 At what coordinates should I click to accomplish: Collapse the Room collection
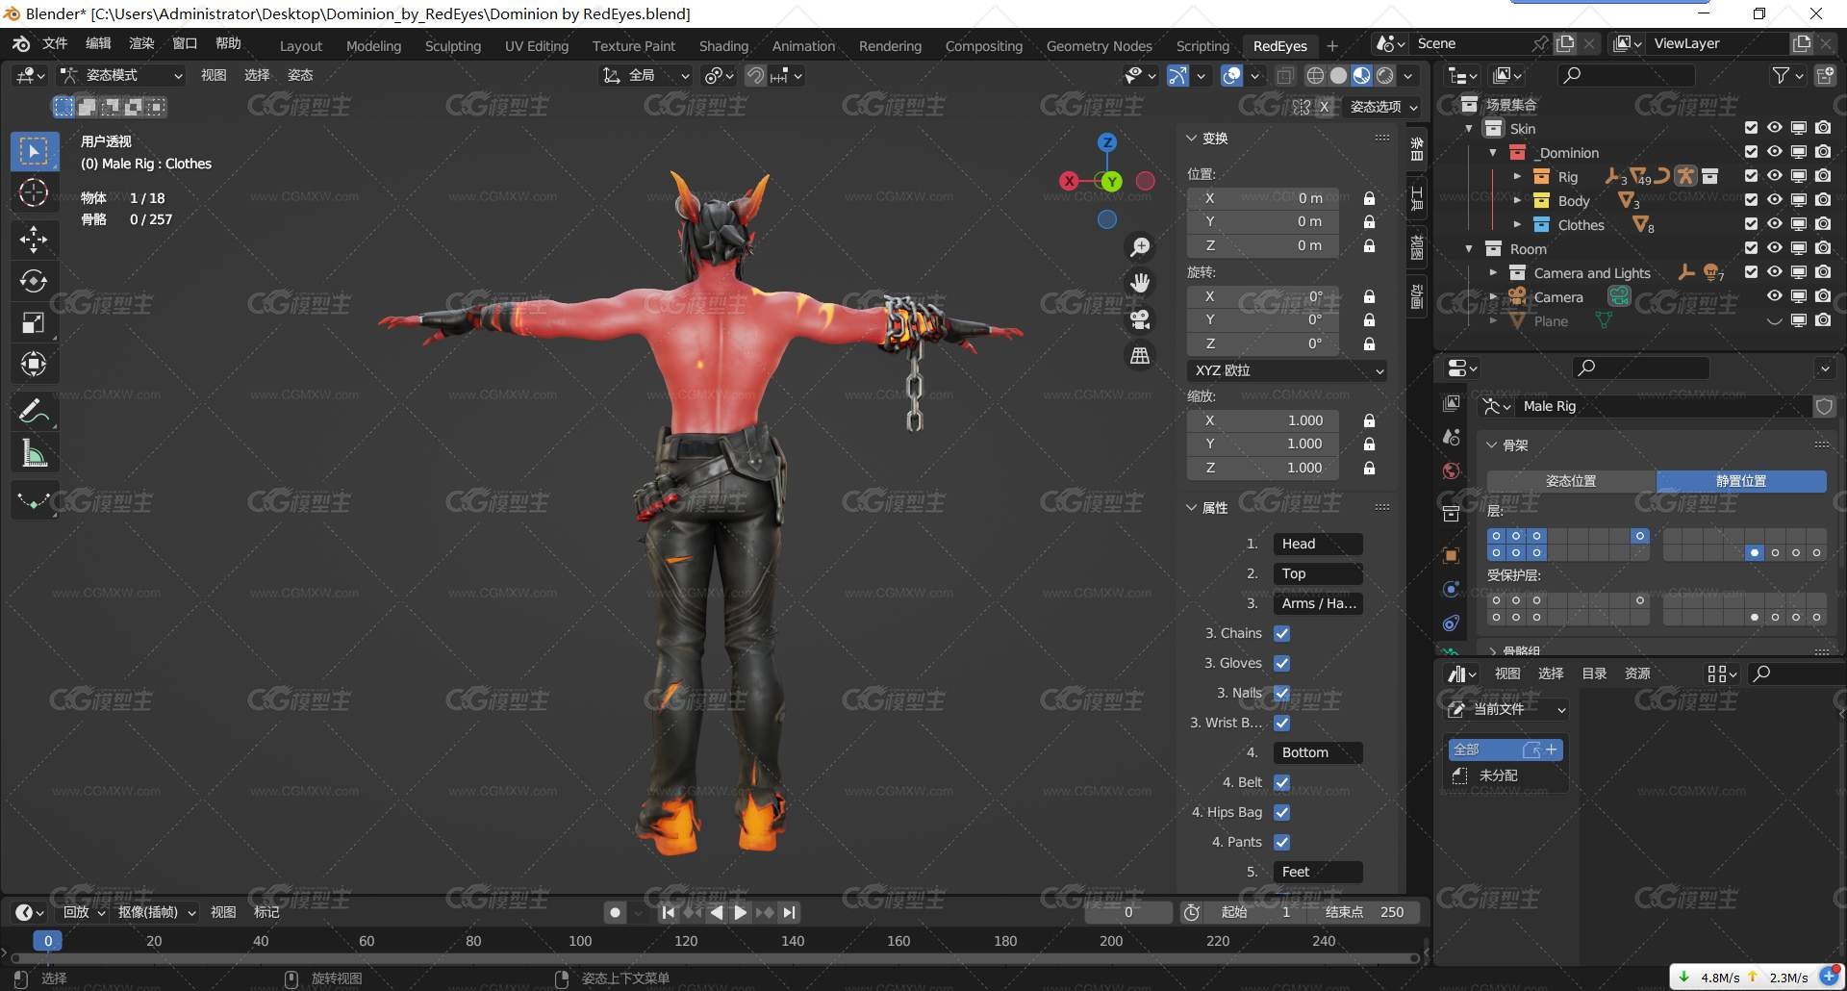tap(1469, 248)
